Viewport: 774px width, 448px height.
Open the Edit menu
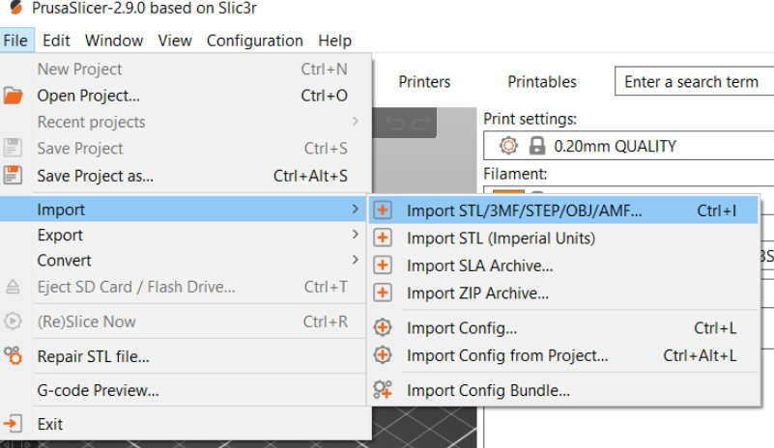point(56,41)
